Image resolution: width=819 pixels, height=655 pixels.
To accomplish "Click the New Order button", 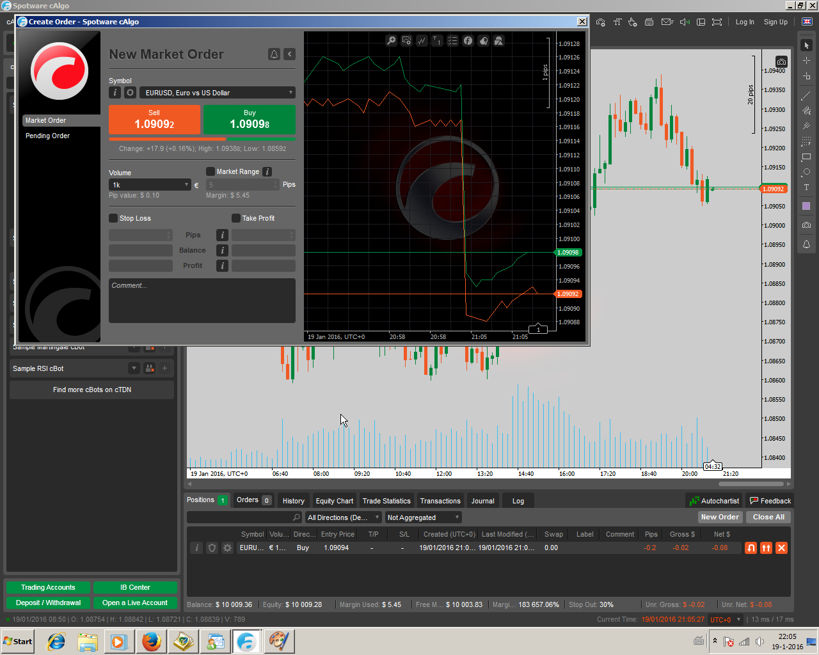I will click(x=720, y=517).
